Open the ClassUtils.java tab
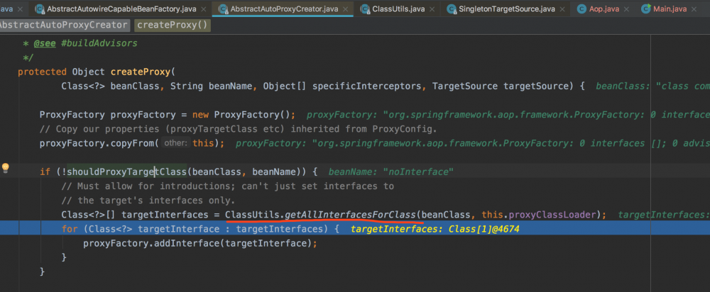This screenshot has height=292, width=710. [398, 9]
